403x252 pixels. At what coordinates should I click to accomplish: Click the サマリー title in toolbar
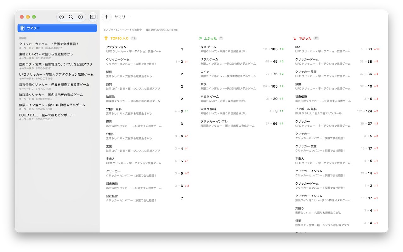(x=122, y=17)
